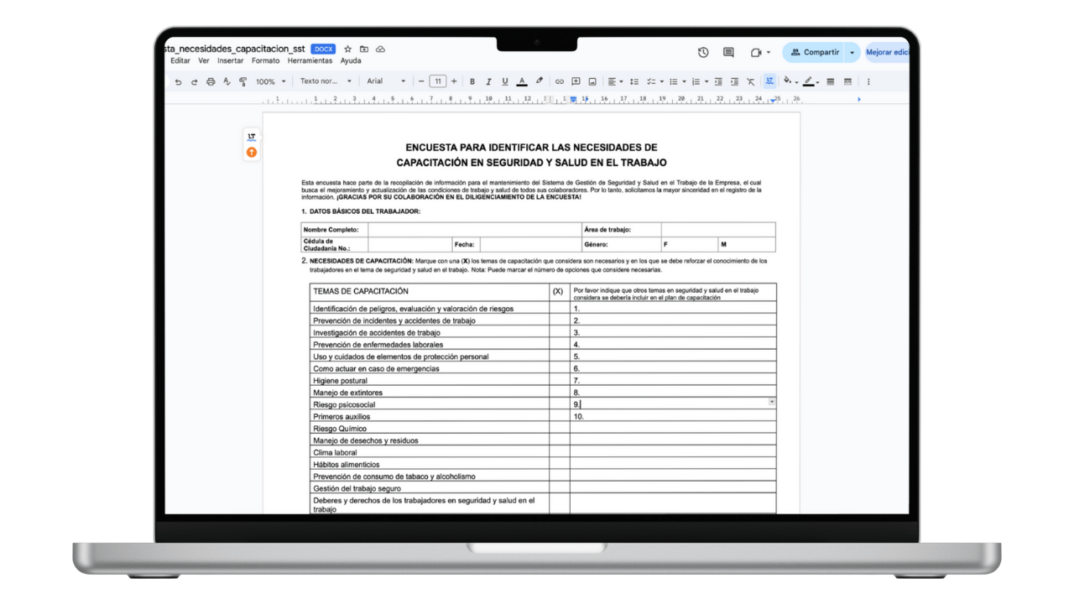Add a comment using the comment icon
Viewport: 1074px width, 604px height.
click(576, 81)
